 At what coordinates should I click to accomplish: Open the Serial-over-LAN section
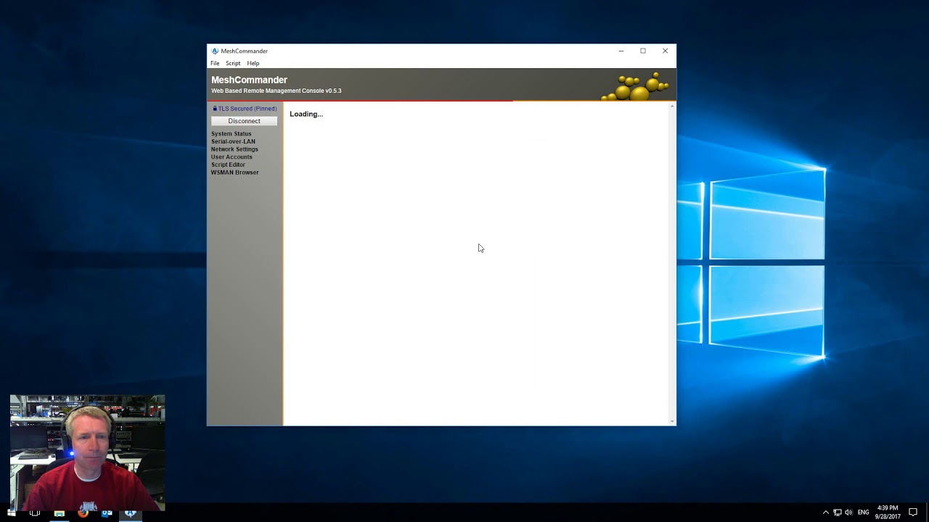pyautogui.click(x=233, y=141)
